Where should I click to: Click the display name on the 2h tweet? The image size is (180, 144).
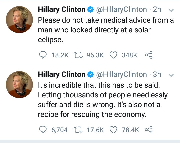(x=62, y=10)
